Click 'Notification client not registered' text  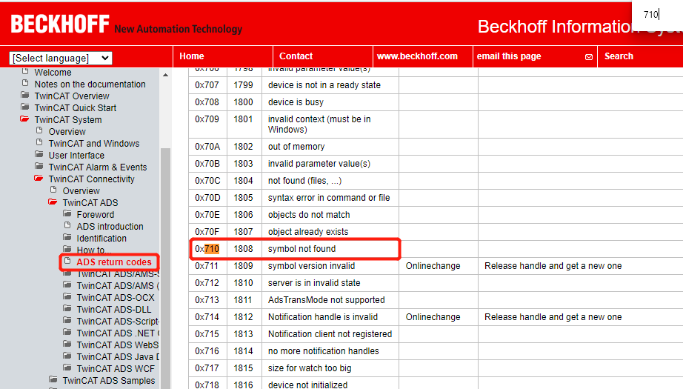[330, 333]
